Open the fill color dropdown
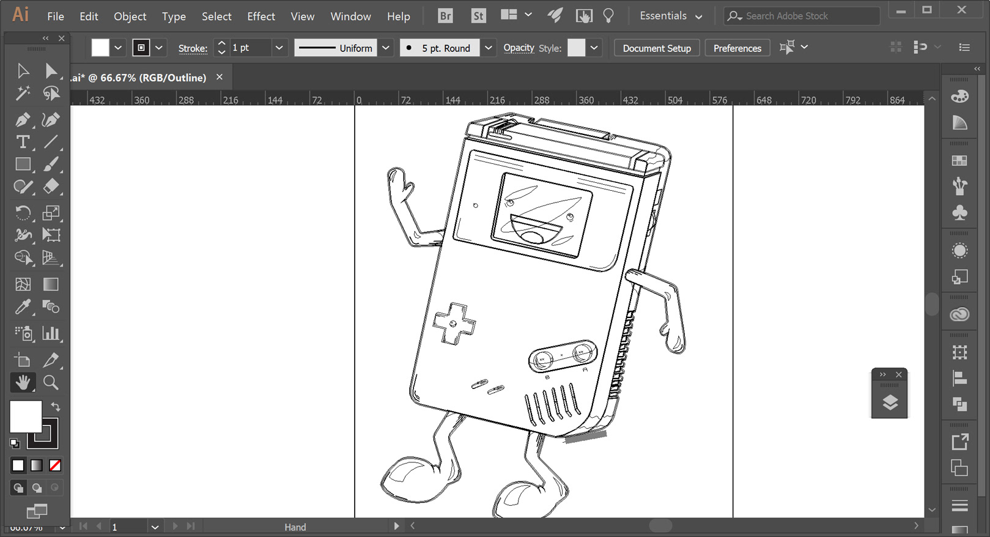990x537 pixels. pyautogui.click(x=118, y=48)
